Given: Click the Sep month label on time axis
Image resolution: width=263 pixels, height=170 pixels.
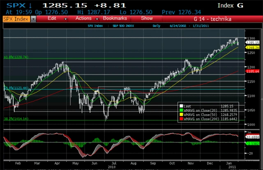Looking at the screenshot, I should pyautogui.click(x=153, y=163).
